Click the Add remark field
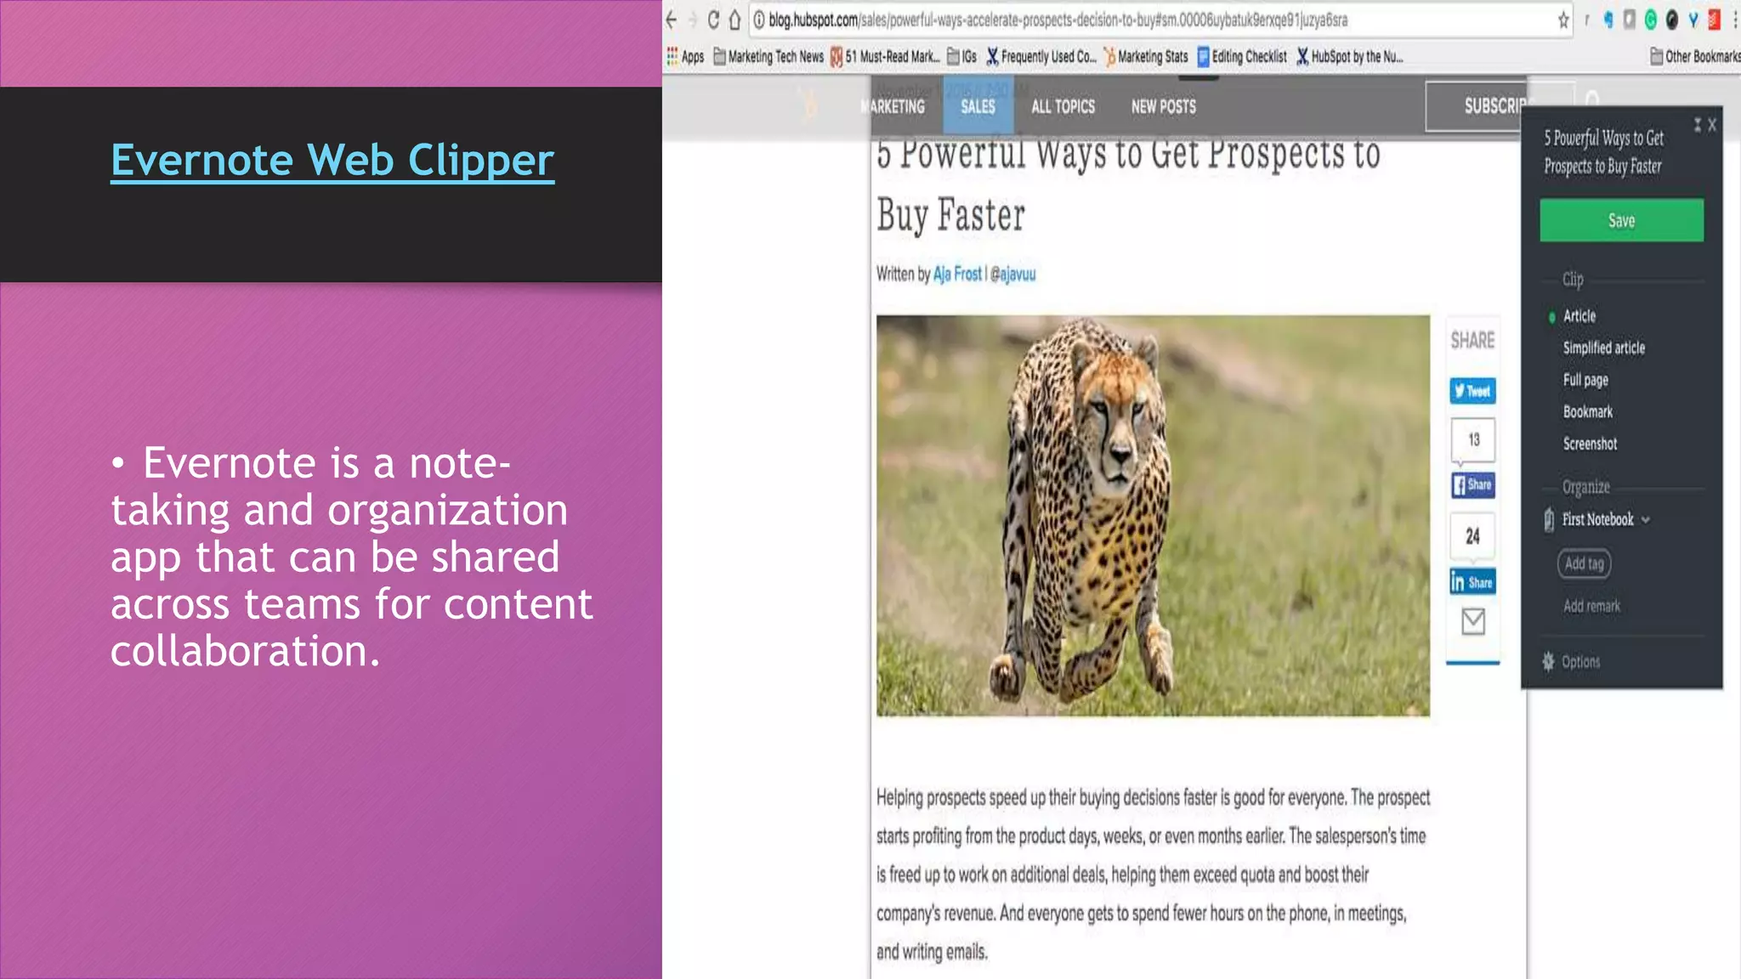This screenshot has height=979, width=1741. (x=1591, y=606)
